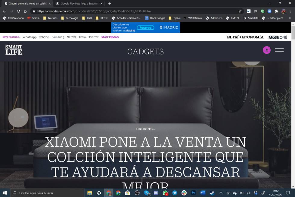Open the Twitter topic link

coord(94,37)
